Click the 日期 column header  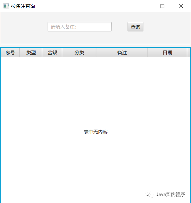[x=167, y=53]
